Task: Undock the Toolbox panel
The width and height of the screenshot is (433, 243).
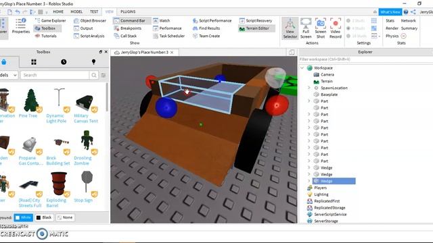Action: point(101,52)
